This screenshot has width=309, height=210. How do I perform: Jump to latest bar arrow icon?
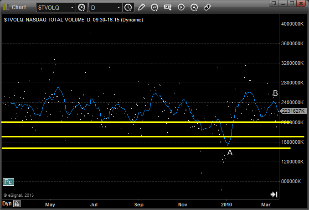(273, 194)
